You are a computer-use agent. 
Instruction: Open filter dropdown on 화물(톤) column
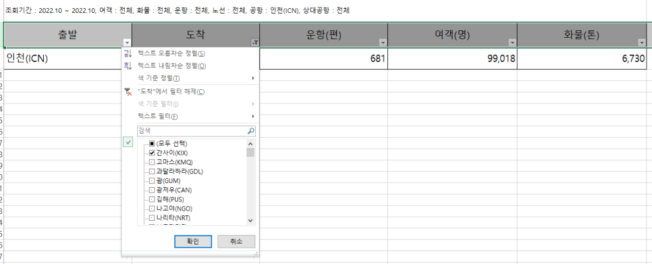[642, 43]
